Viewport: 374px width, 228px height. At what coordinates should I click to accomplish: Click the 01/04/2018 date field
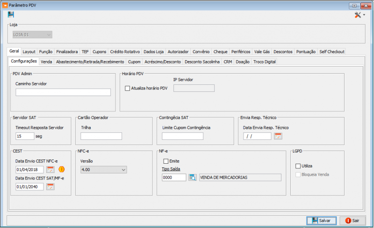pos(29,169)
